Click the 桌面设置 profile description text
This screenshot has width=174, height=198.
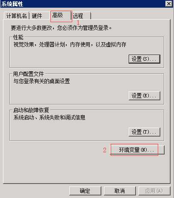pyautogui.click(x=41, y=81)
